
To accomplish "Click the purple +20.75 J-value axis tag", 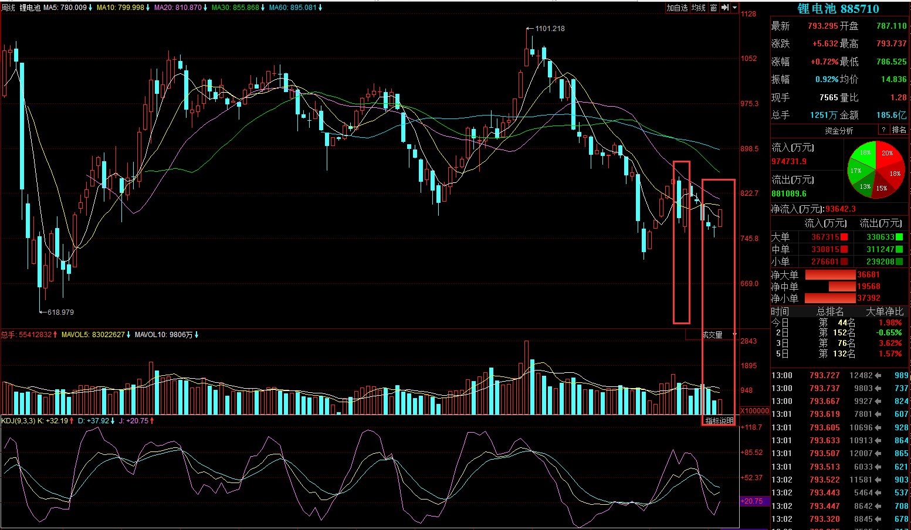I will 754,501.
